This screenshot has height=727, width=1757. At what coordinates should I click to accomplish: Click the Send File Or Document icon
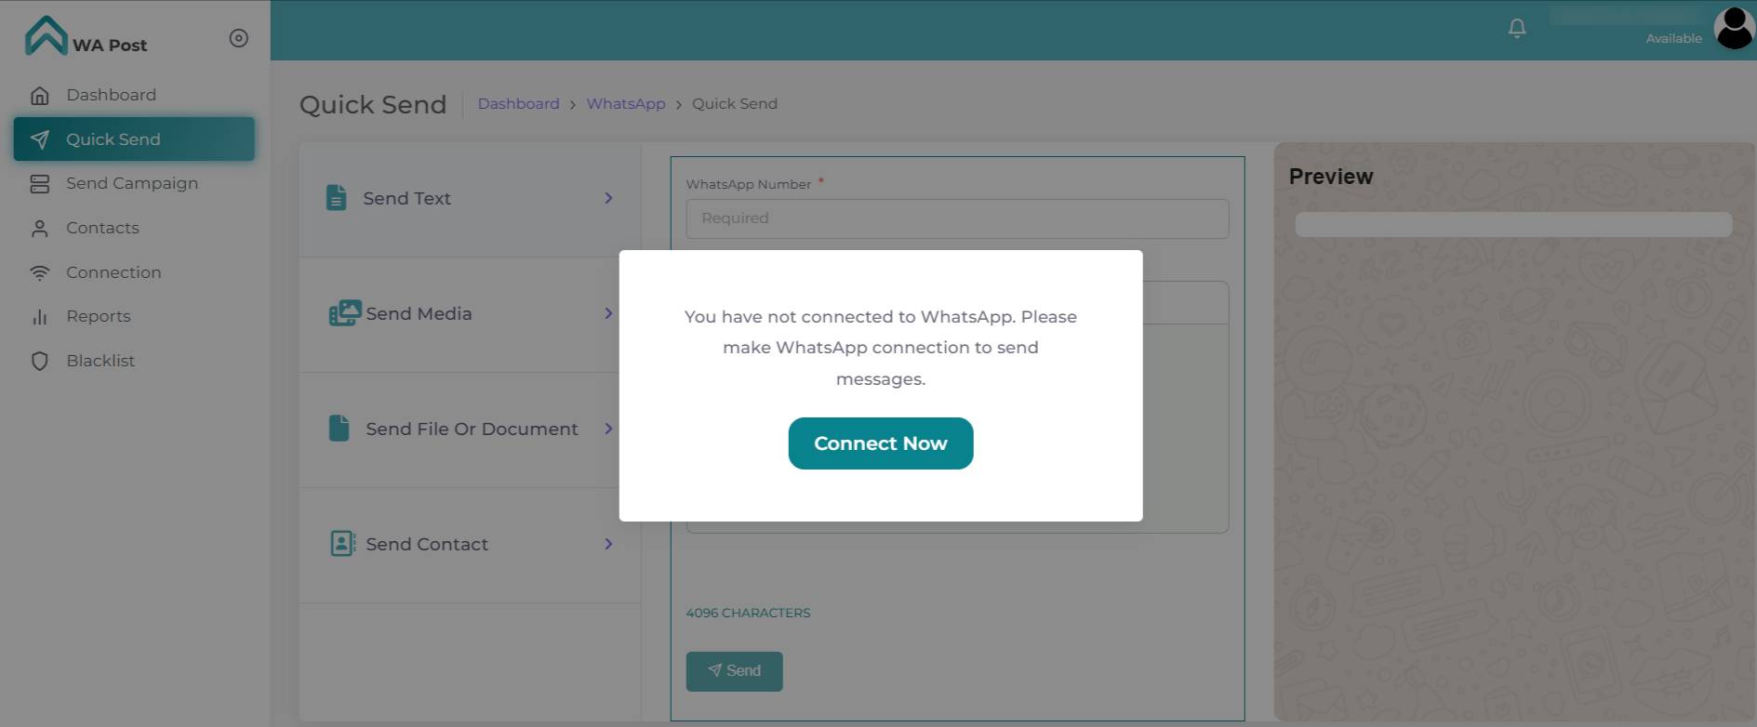click(x=339, y=429)
